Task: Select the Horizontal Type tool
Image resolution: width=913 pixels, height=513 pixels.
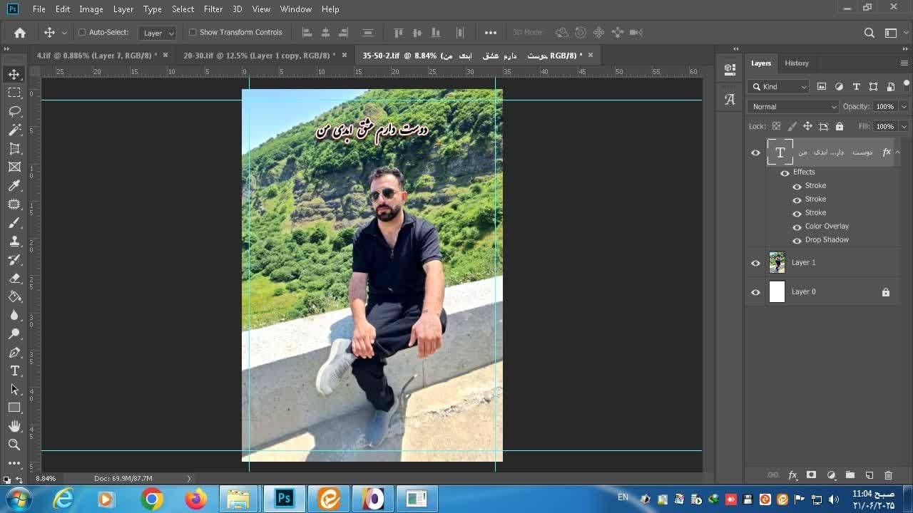Action: (x=14, y=370)
